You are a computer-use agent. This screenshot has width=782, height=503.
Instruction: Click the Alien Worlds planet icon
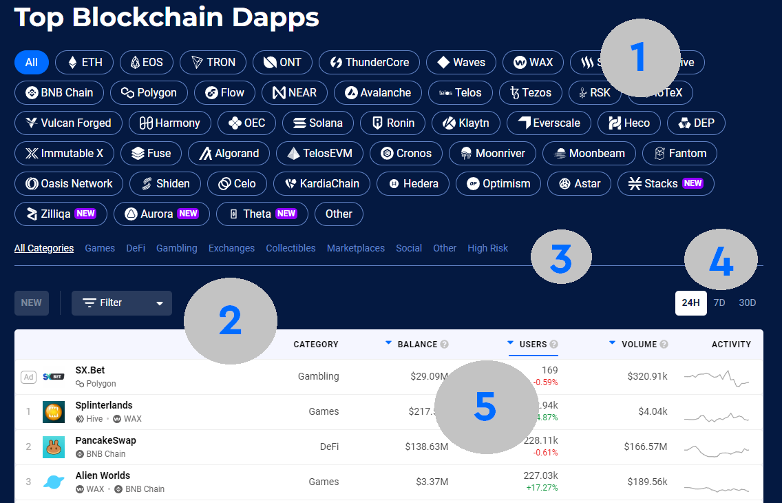coord(54,482)
